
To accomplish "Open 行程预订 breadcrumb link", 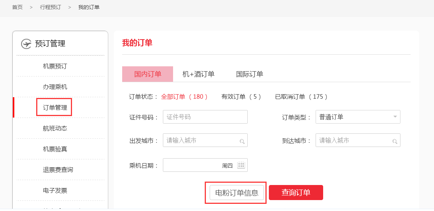I will point(50,8).
